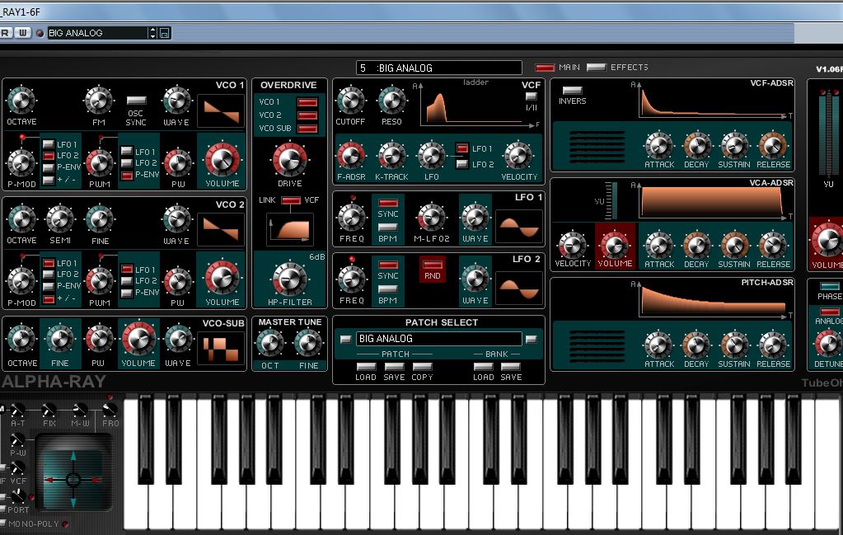Click the R button in host toolbar
Image resolution: width=843 pixels, height=535 pixels.
coord(6,33)
